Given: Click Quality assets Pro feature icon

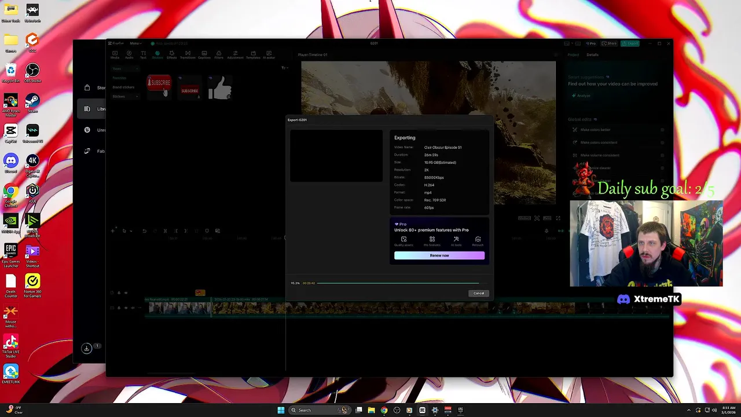Looking at the screenshot, I should tap(404, 241).
